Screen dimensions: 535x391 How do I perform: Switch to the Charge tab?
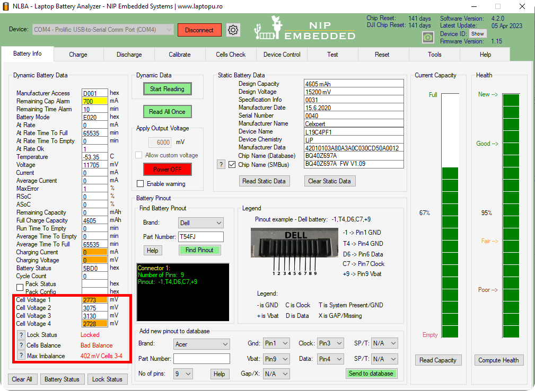(x=78, y=55)
